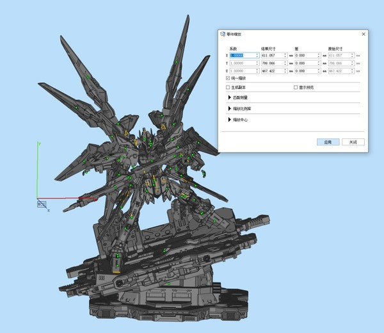Close the 零件缩放 dialog with X
Viewport: 384px width, 333px height.
(364, 34)
